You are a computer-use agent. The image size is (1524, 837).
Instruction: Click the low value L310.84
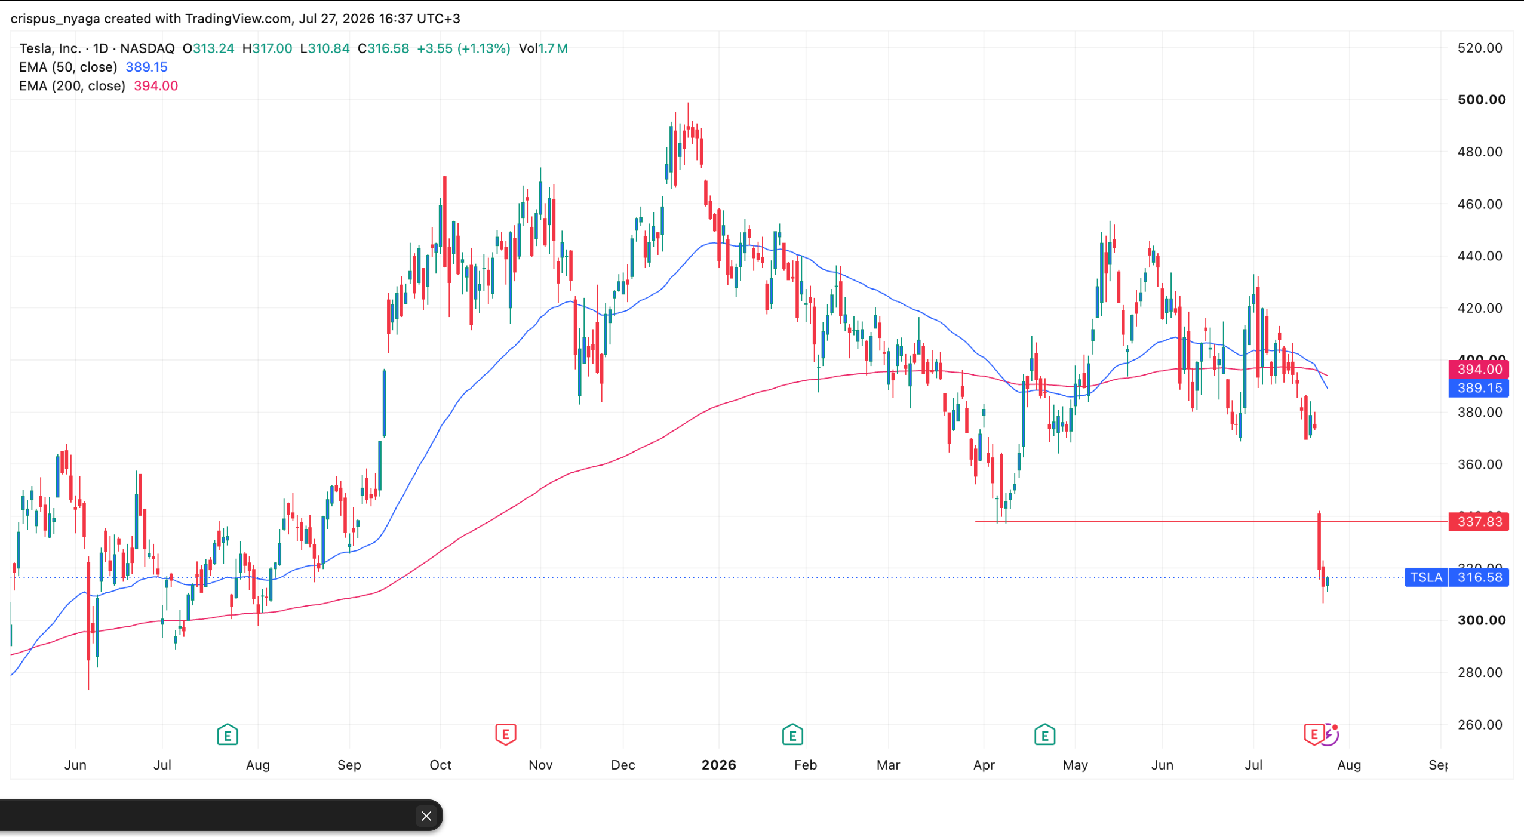point(325,48)
